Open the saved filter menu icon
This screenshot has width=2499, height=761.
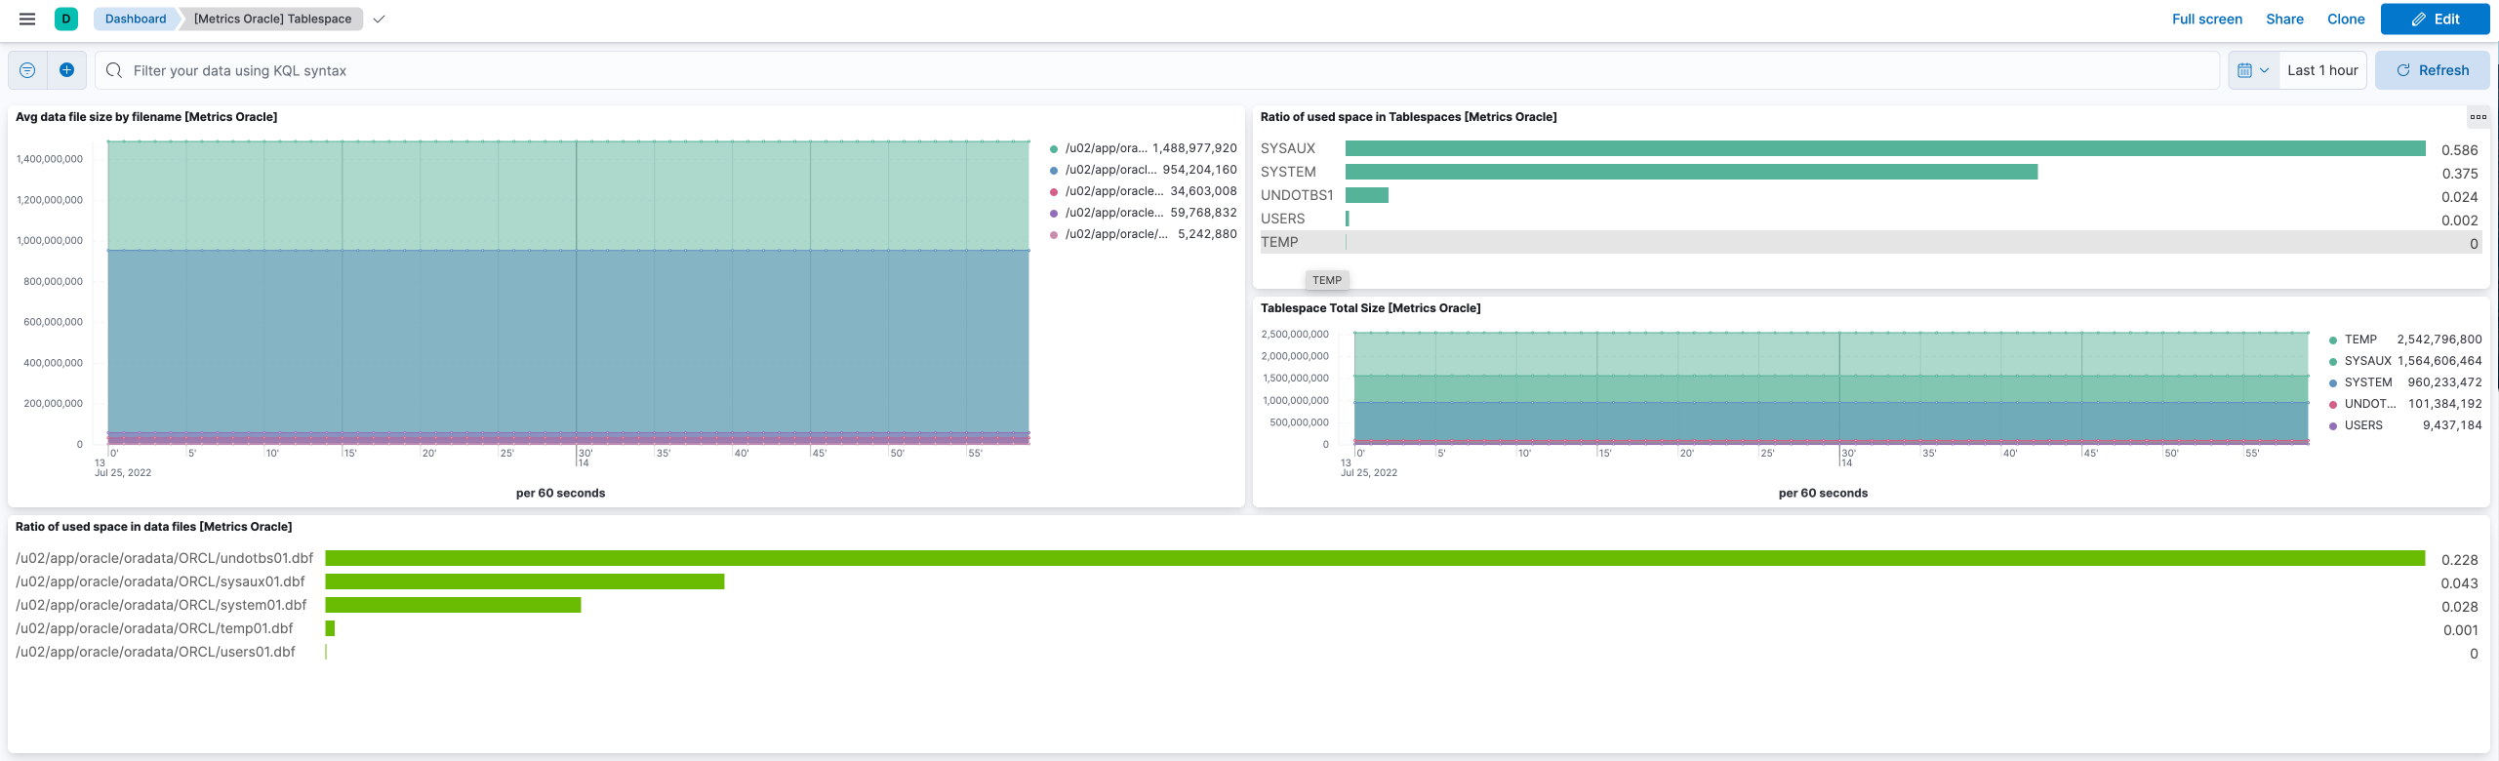(x=27, y=70)
